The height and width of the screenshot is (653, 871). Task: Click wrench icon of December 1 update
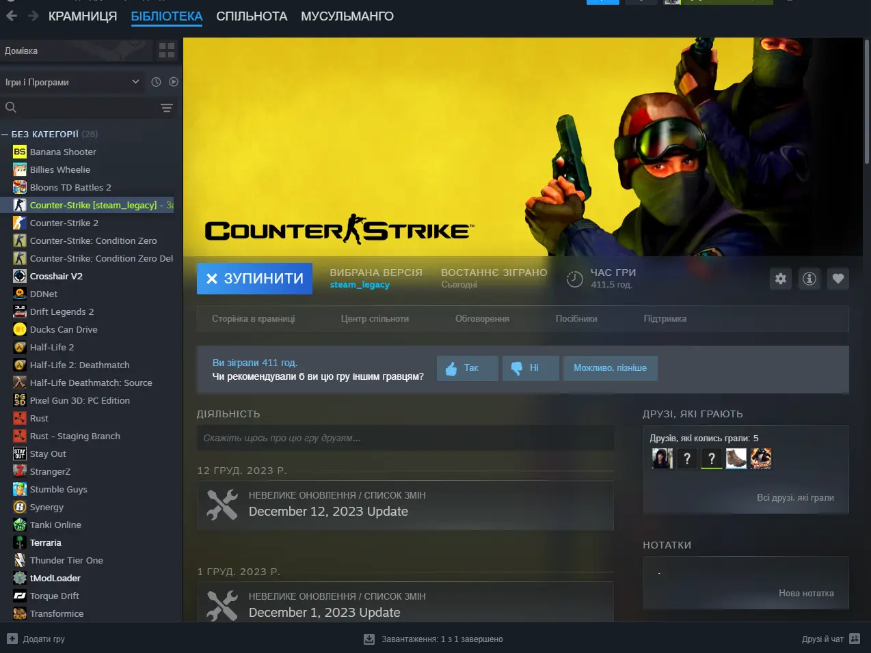(222, 605)
